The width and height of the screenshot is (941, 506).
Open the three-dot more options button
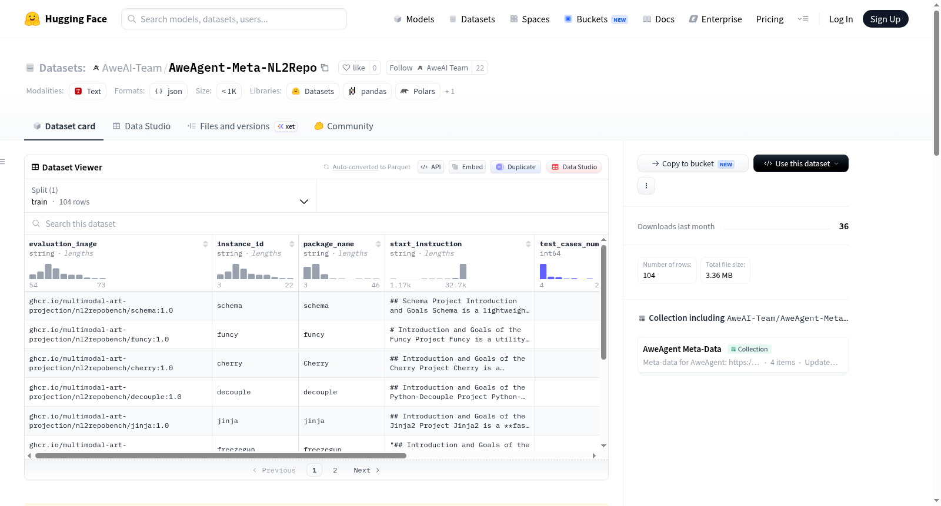pos(646,186)
